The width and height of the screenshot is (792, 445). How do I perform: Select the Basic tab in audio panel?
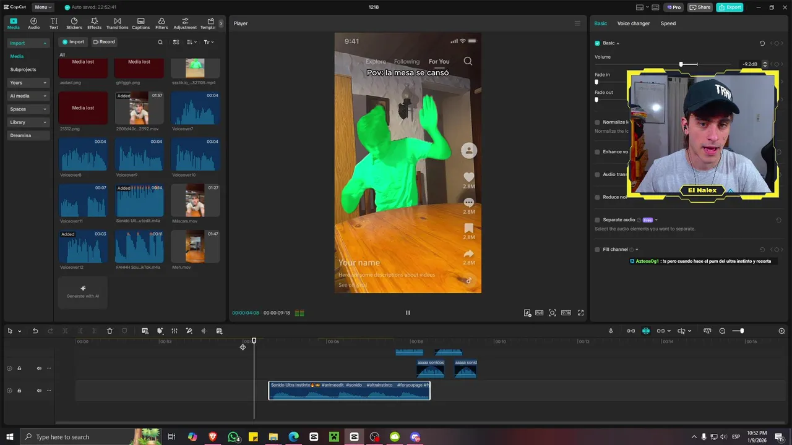[601, 23]
